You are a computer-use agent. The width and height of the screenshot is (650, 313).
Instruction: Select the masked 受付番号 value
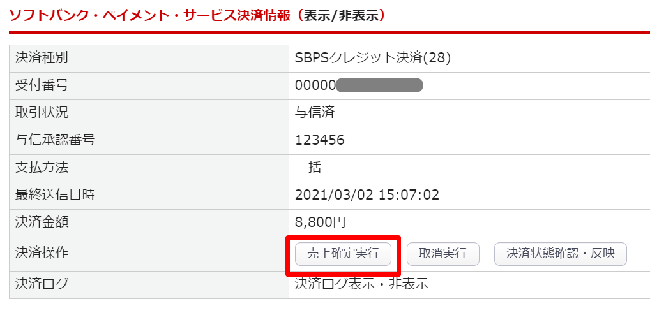point(359,85)
